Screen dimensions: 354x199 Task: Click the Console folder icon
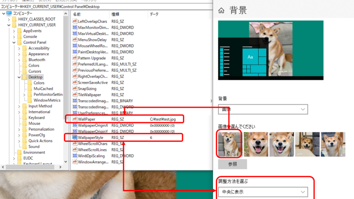19,37
